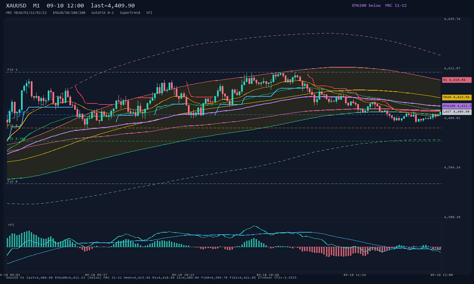
Task: Select the 4,421.87 price axis label
Action: point(452,68)
